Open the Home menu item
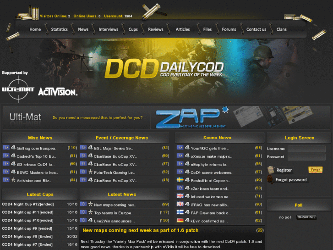This screenshot has height=250, width=333. [35, 29]
